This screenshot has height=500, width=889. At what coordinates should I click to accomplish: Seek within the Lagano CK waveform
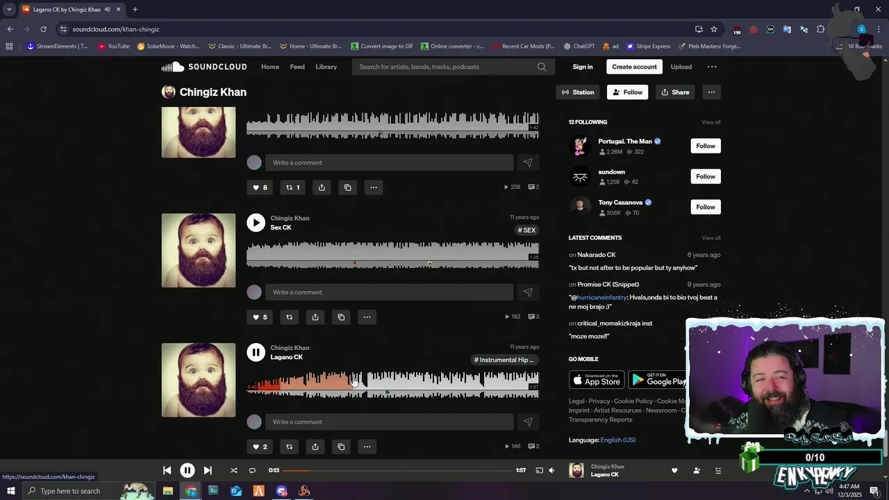392,384
